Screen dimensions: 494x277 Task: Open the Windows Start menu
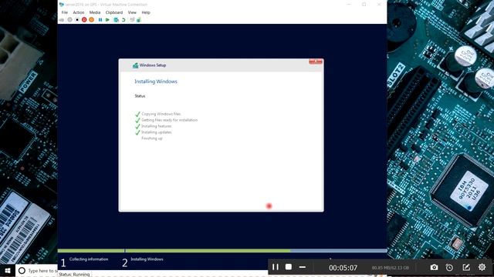[x=8, y=270]
